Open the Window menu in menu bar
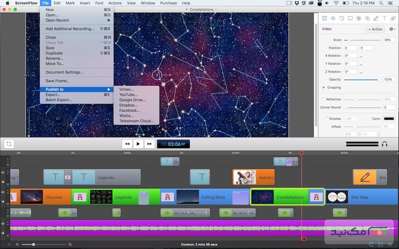The width and height of the screenshot is (399, 249). click(148, 3)
